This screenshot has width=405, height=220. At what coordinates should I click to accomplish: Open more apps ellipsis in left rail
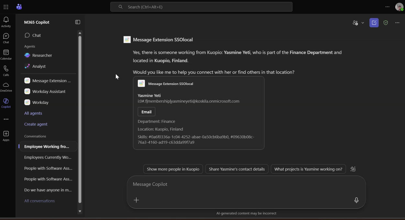[x=6, y=119]
